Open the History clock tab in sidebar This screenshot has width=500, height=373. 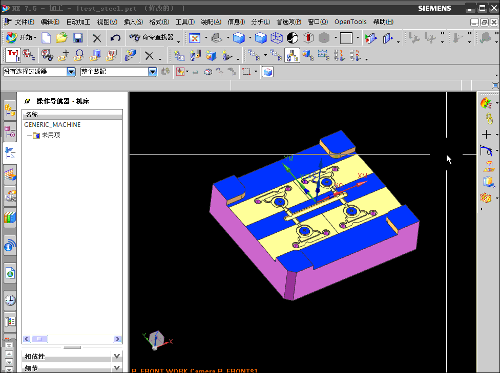coord(10,300)
